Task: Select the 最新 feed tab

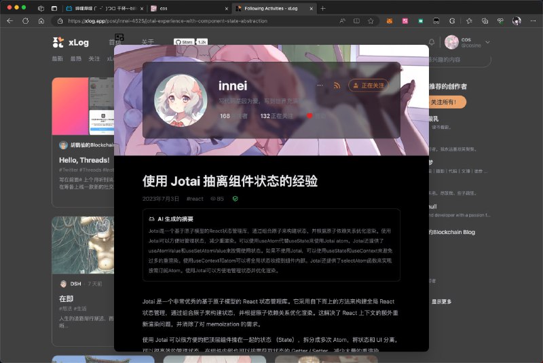Action: (x=58, y=59)
